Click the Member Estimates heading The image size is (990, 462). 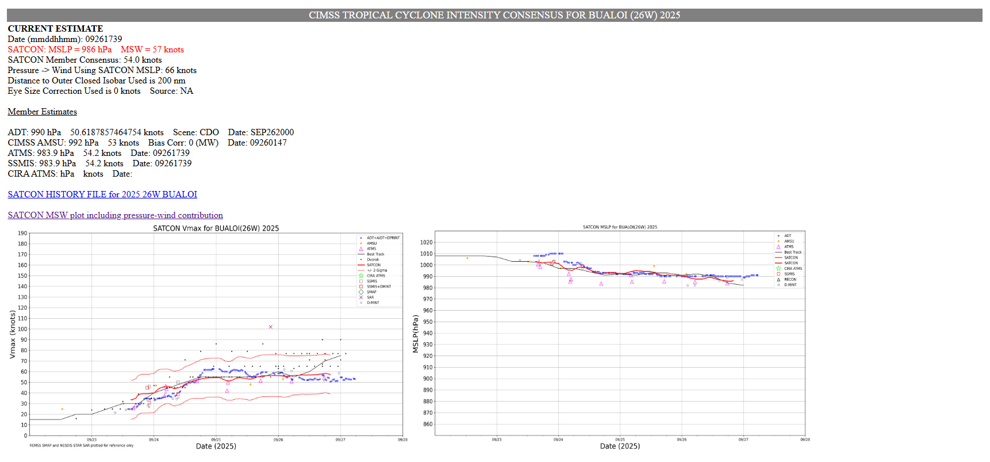point(42,112)
